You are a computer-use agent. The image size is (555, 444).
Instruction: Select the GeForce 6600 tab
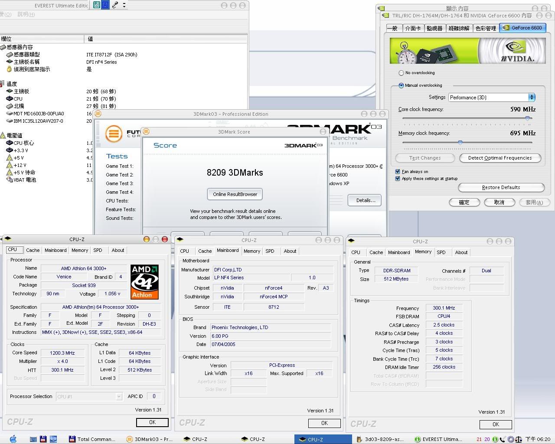(x=522, y=28)
